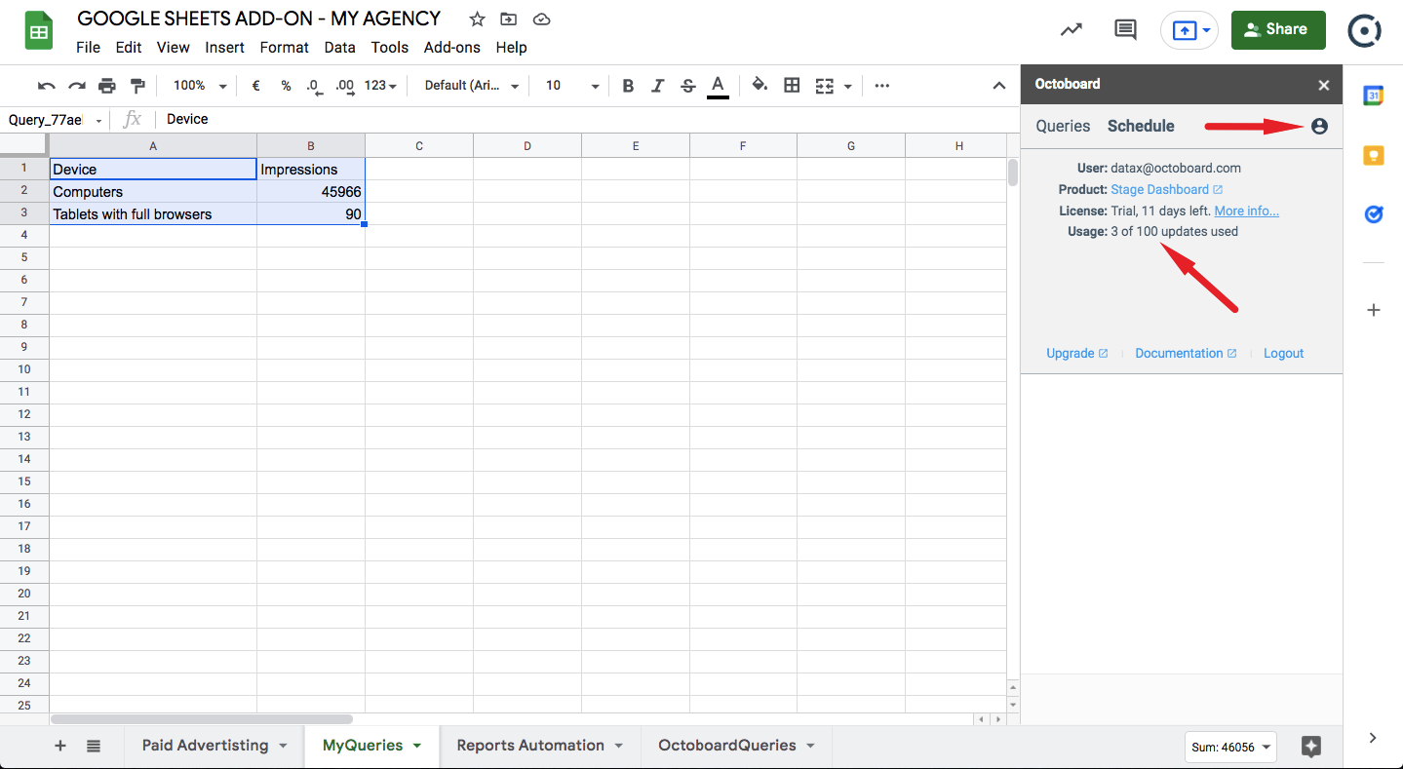
Task: Show more toolbar options
Action: coord(882,86)
